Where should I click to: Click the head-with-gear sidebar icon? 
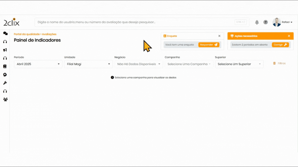(x=5, y=75)
